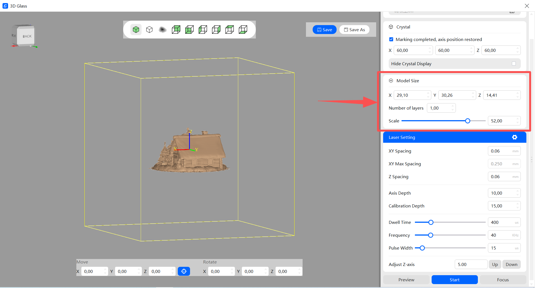Image resolution: width=535 pixels, height=288 pixels.
Task: Select the view cube with left face highlighted
Action: pos(203,30)
